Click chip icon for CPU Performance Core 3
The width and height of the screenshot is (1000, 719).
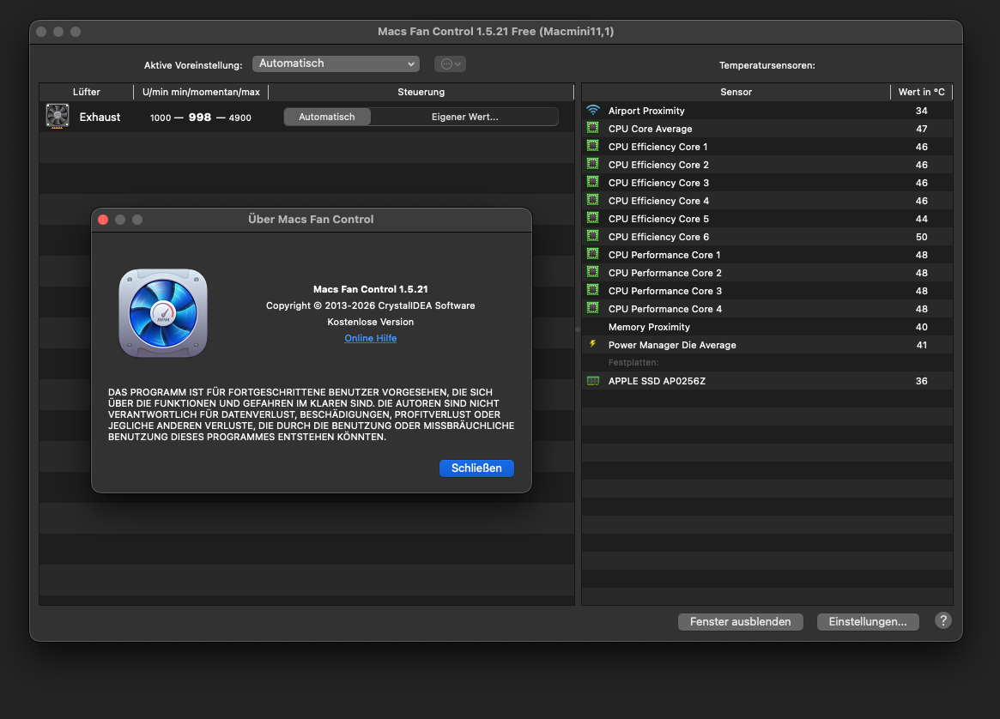pyautogui.click(x=593, y=290)
